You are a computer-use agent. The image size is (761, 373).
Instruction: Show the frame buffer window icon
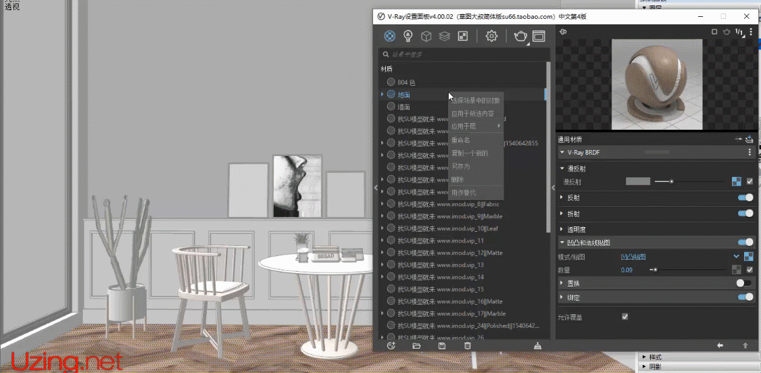pyautogui.click(x=539, y=36)
